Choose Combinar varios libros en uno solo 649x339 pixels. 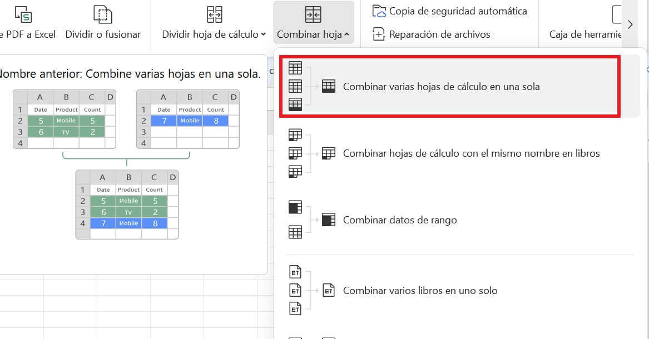pyautogui.click(x=420, y=291)
